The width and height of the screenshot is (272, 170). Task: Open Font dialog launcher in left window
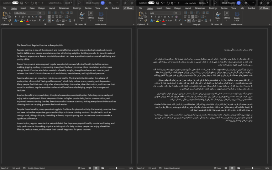45,25
